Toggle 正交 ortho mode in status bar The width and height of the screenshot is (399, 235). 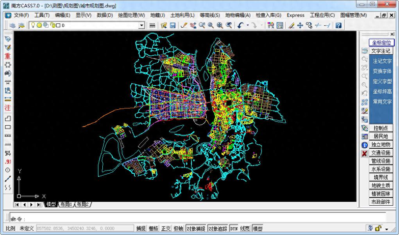coord(166,228)
